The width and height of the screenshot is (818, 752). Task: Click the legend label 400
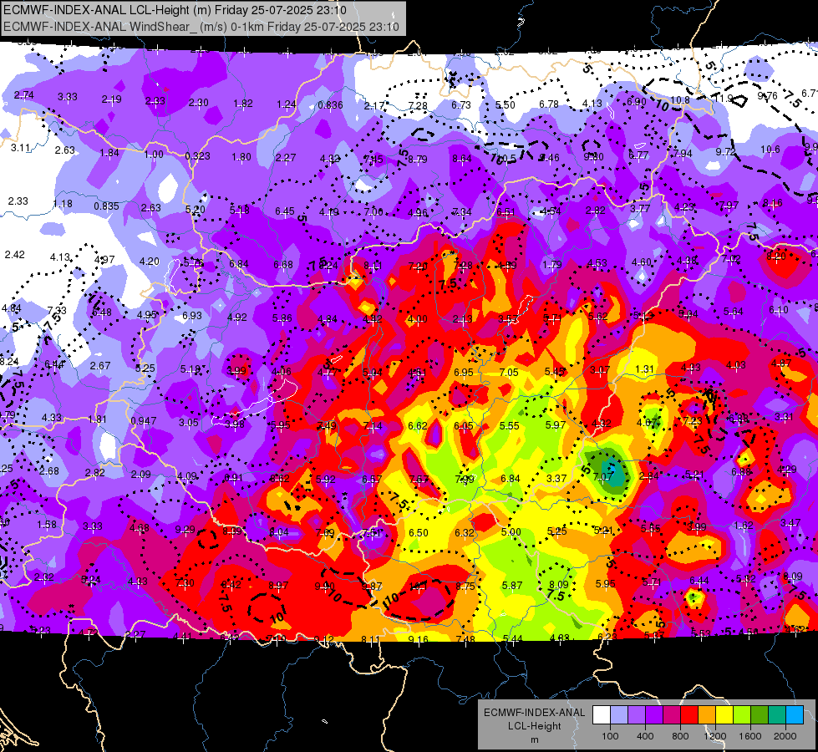click(645, 736)
